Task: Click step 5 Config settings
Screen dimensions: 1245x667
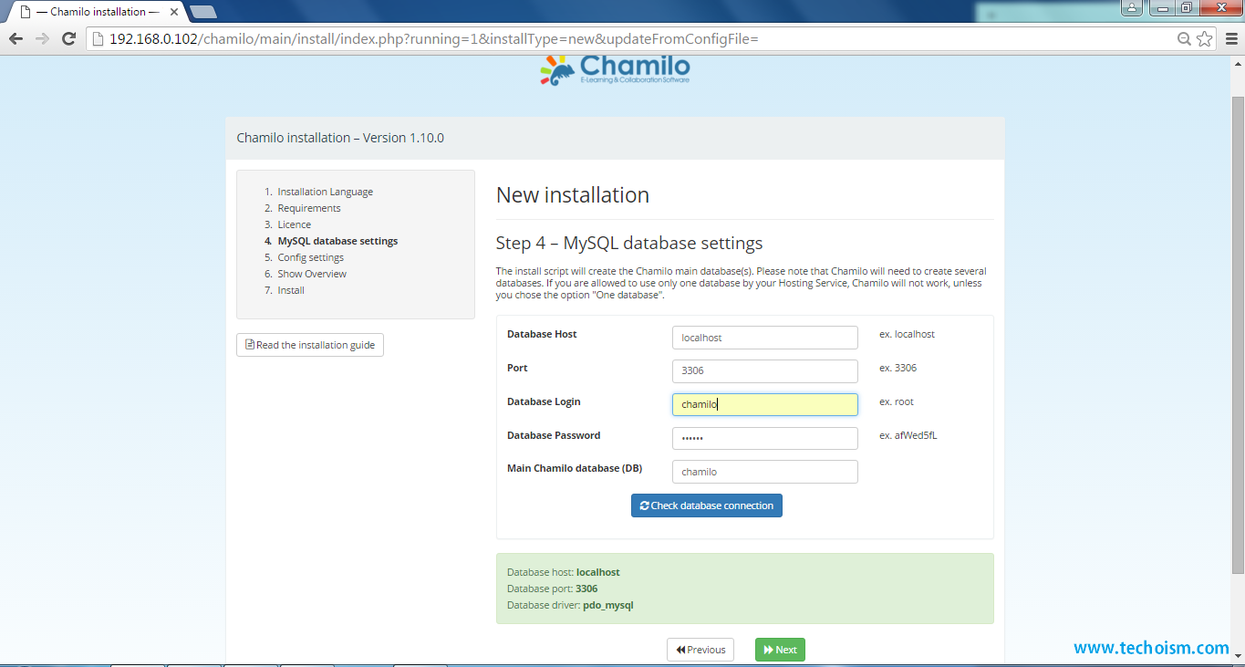Action: [x=310, y=257]
